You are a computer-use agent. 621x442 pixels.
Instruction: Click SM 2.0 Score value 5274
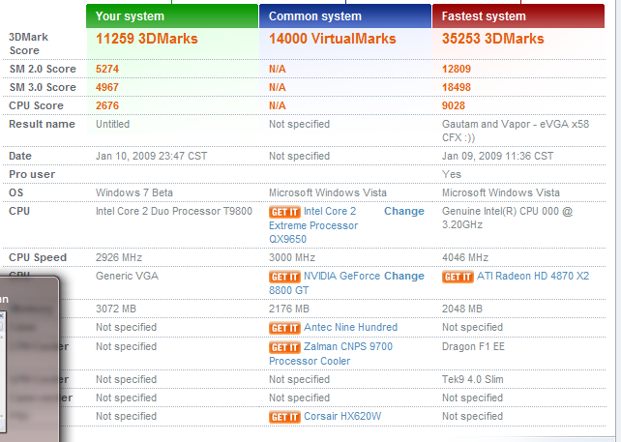click(x=107, y=69)
